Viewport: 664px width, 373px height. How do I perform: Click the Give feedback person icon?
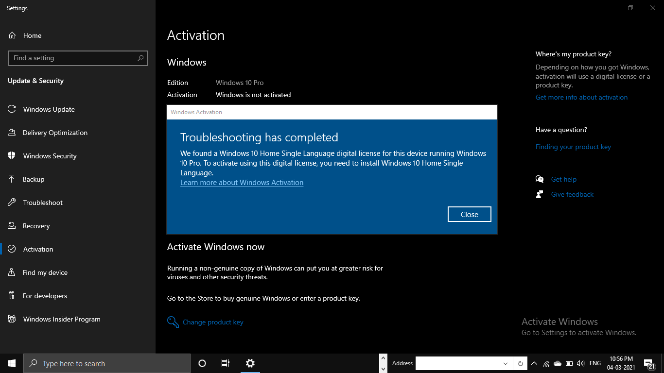click(x=540, y=194)
